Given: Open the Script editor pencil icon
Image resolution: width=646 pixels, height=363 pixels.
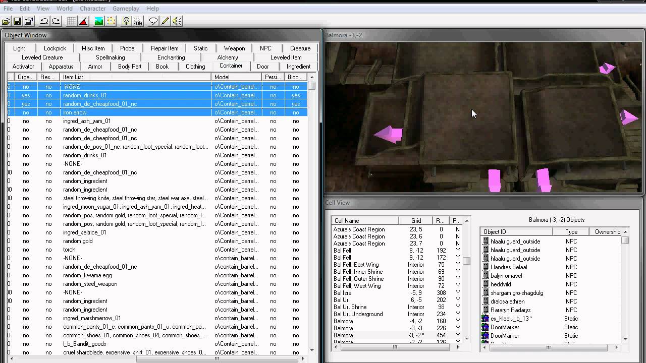Looking at the screenshot, I should point(165,21).
